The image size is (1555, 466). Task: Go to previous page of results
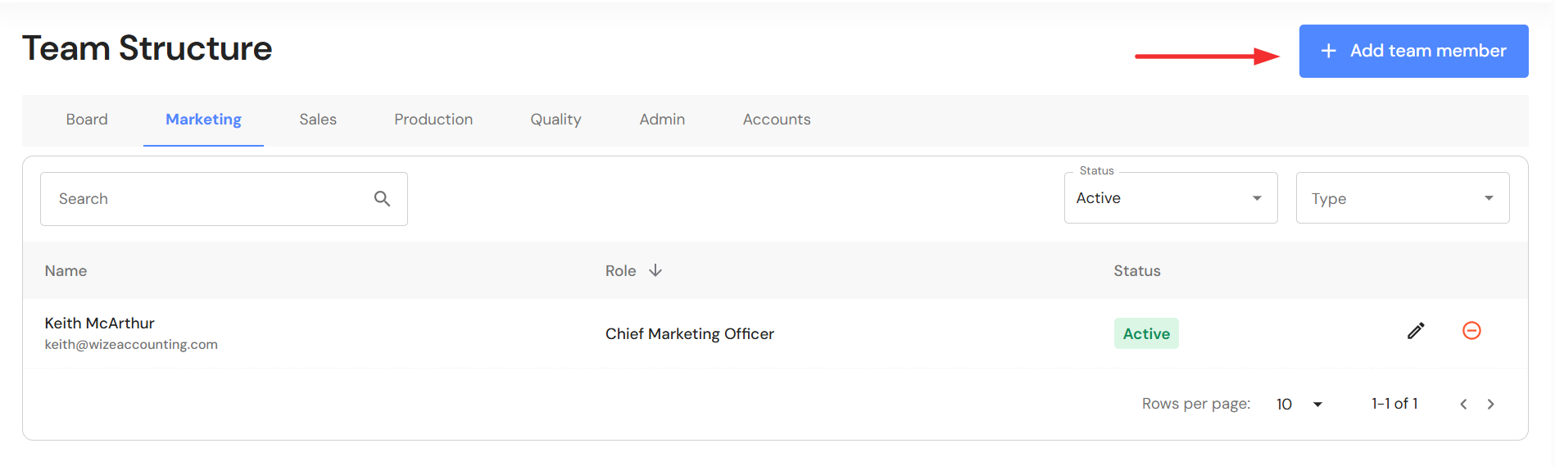[1463, 404]
